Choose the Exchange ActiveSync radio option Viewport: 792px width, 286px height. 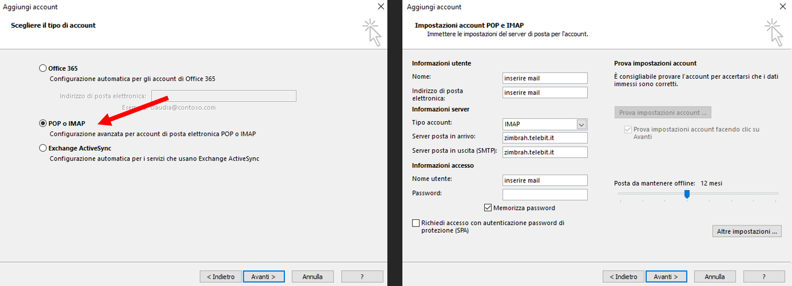coord(43,148)
